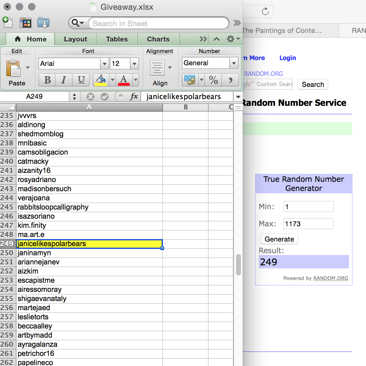
Task: Switch to the Layout tab
Action: [75, 39]
